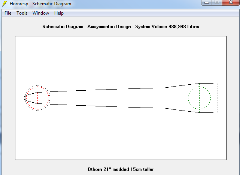Open the Window menu
240x175 pixels.
(x=41, y=13)
